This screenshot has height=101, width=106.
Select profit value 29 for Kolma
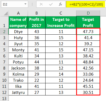[x=36, y=74]
